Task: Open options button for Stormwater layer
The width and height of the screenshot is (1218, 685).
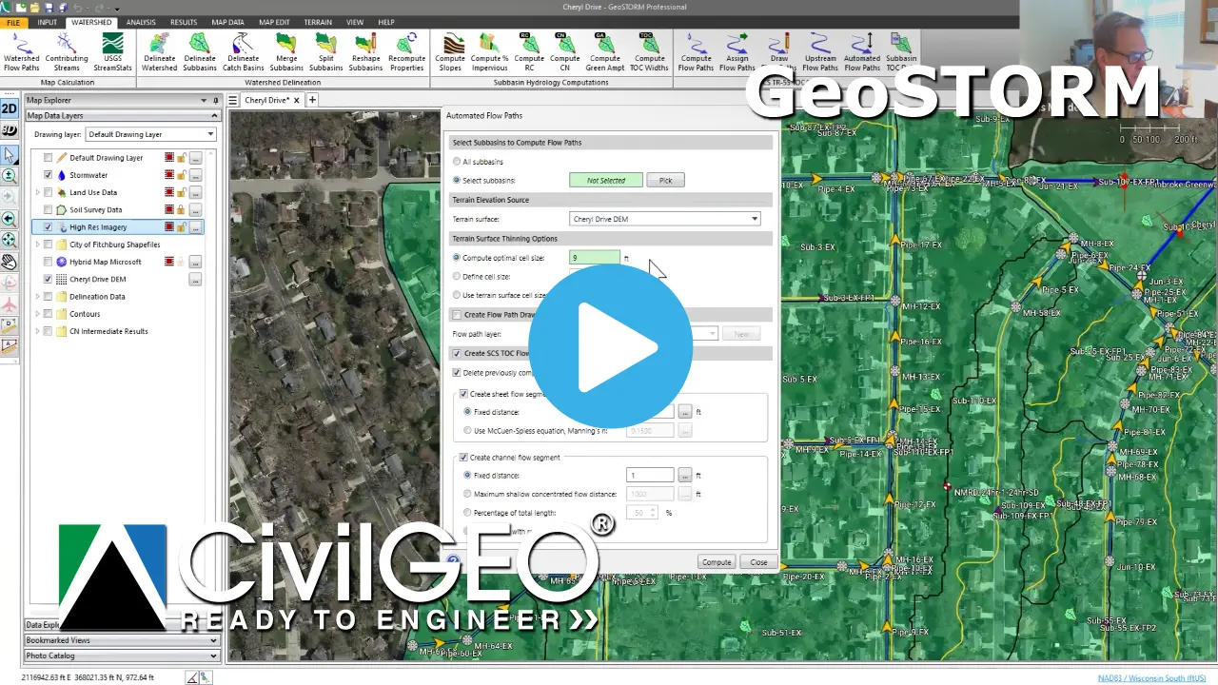Action: (x=195, y=175)
